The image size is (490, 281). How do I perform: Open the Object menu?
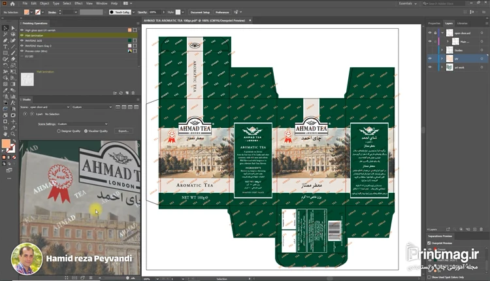44,3
